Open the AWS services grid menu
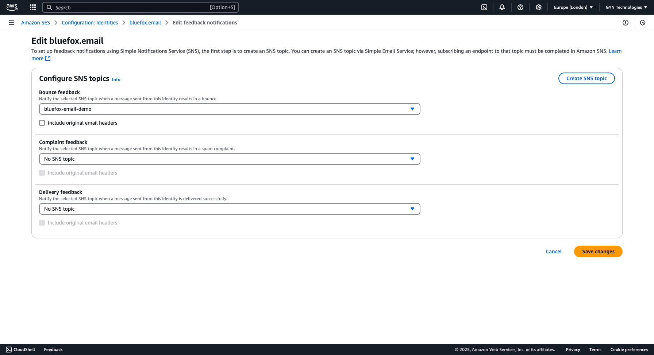654x355 pixels. point(32,7)
